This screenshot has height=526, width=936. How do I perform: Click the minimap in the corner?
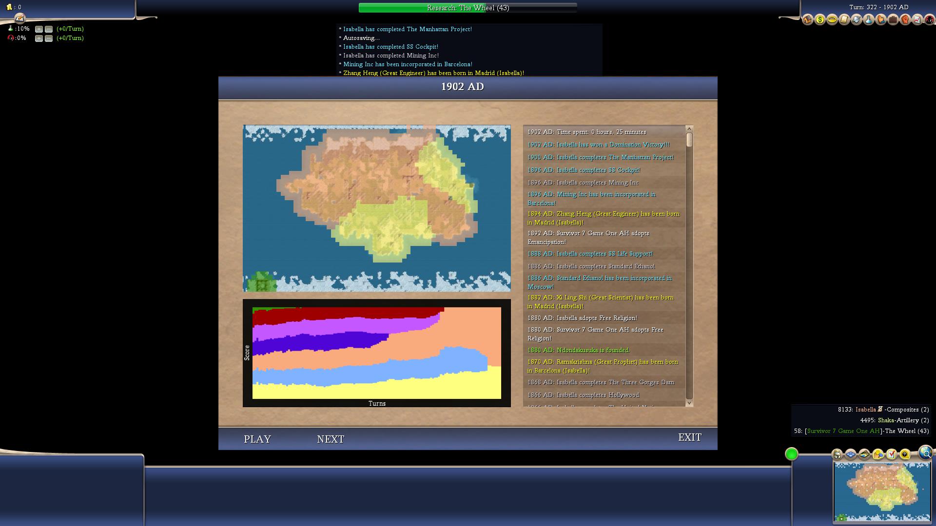[x=882, y=492]
